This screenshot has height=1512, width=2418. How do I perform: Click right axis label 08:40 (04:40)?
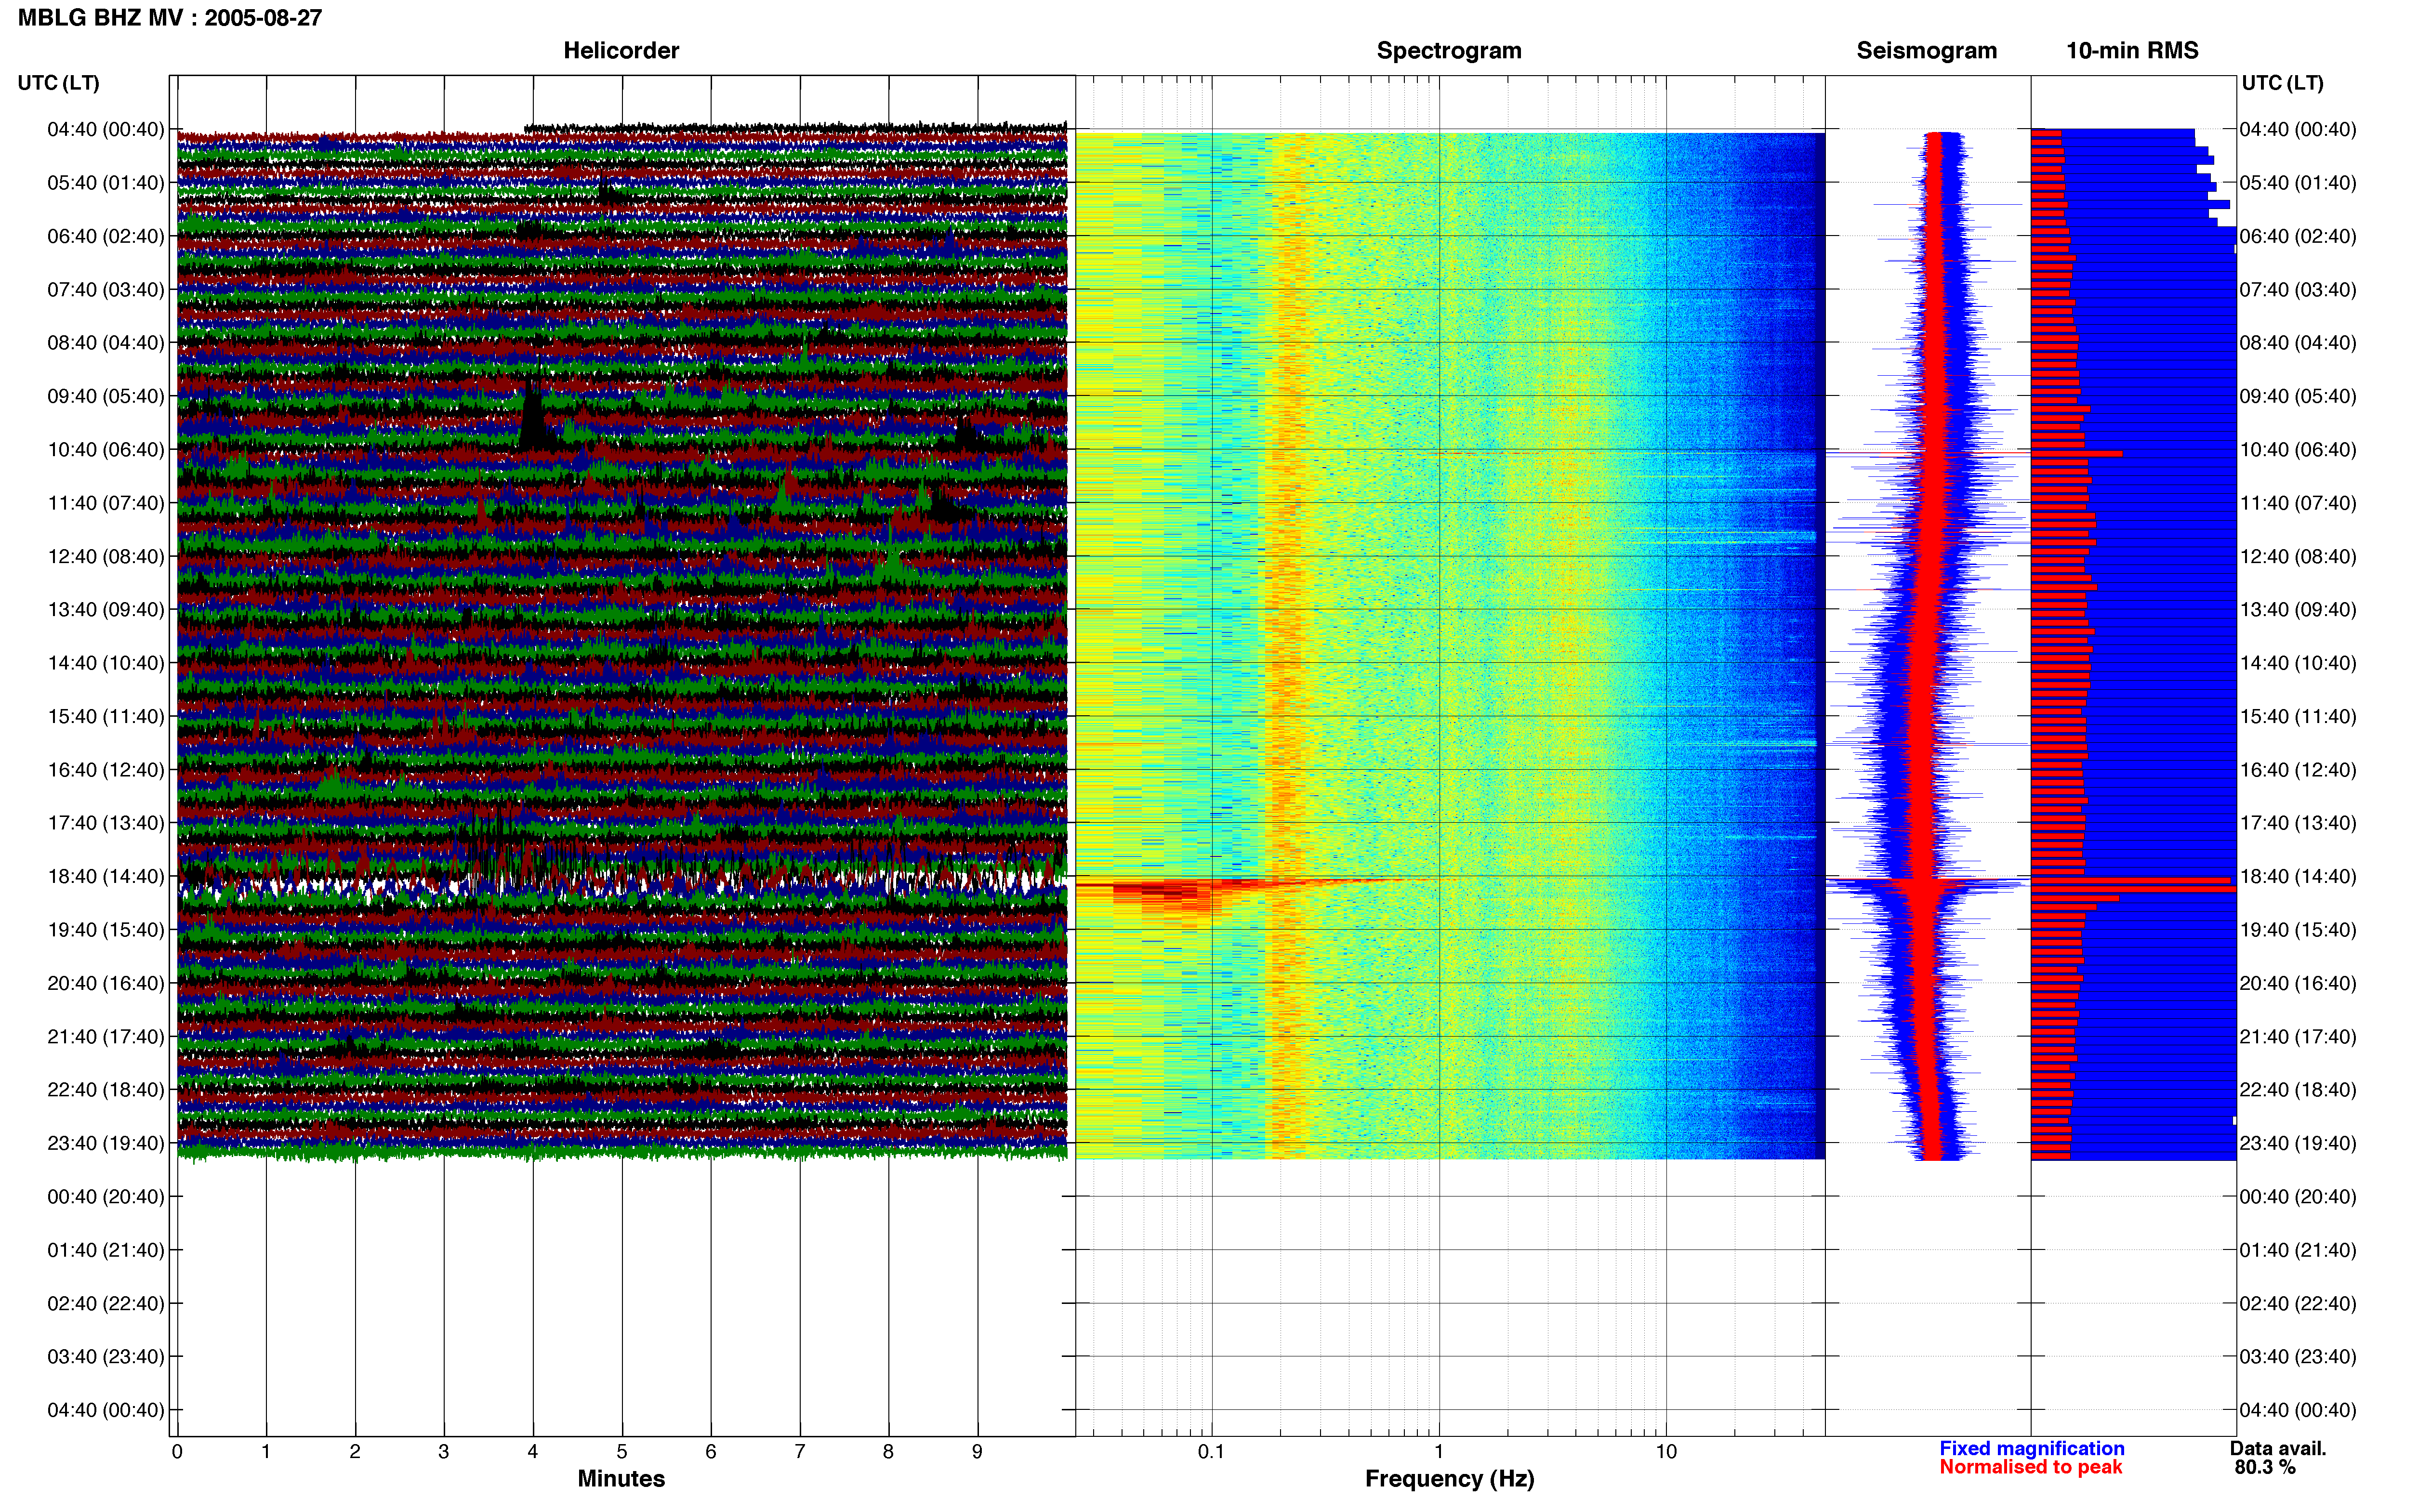(x=2298, y=343)
